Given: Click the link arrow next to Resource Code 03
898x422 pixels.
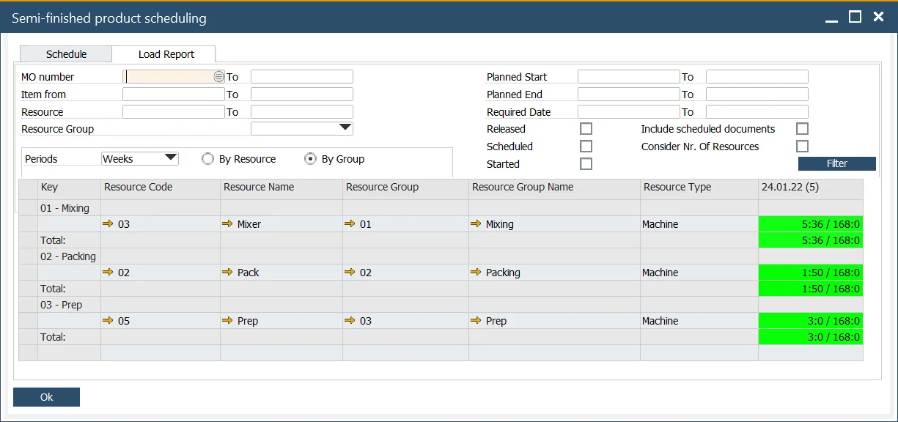Looking at the screenshot, I should coord(108,224).
